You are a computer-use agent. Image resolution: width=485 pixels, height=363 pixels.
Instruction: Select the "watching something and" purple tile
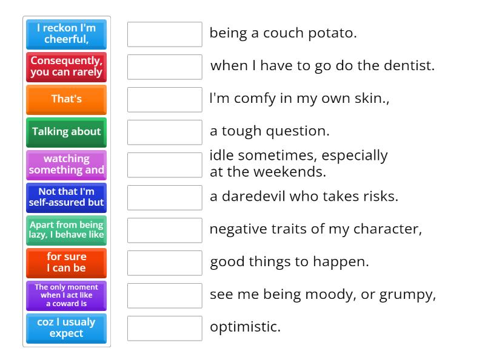[x=66, y=165]
